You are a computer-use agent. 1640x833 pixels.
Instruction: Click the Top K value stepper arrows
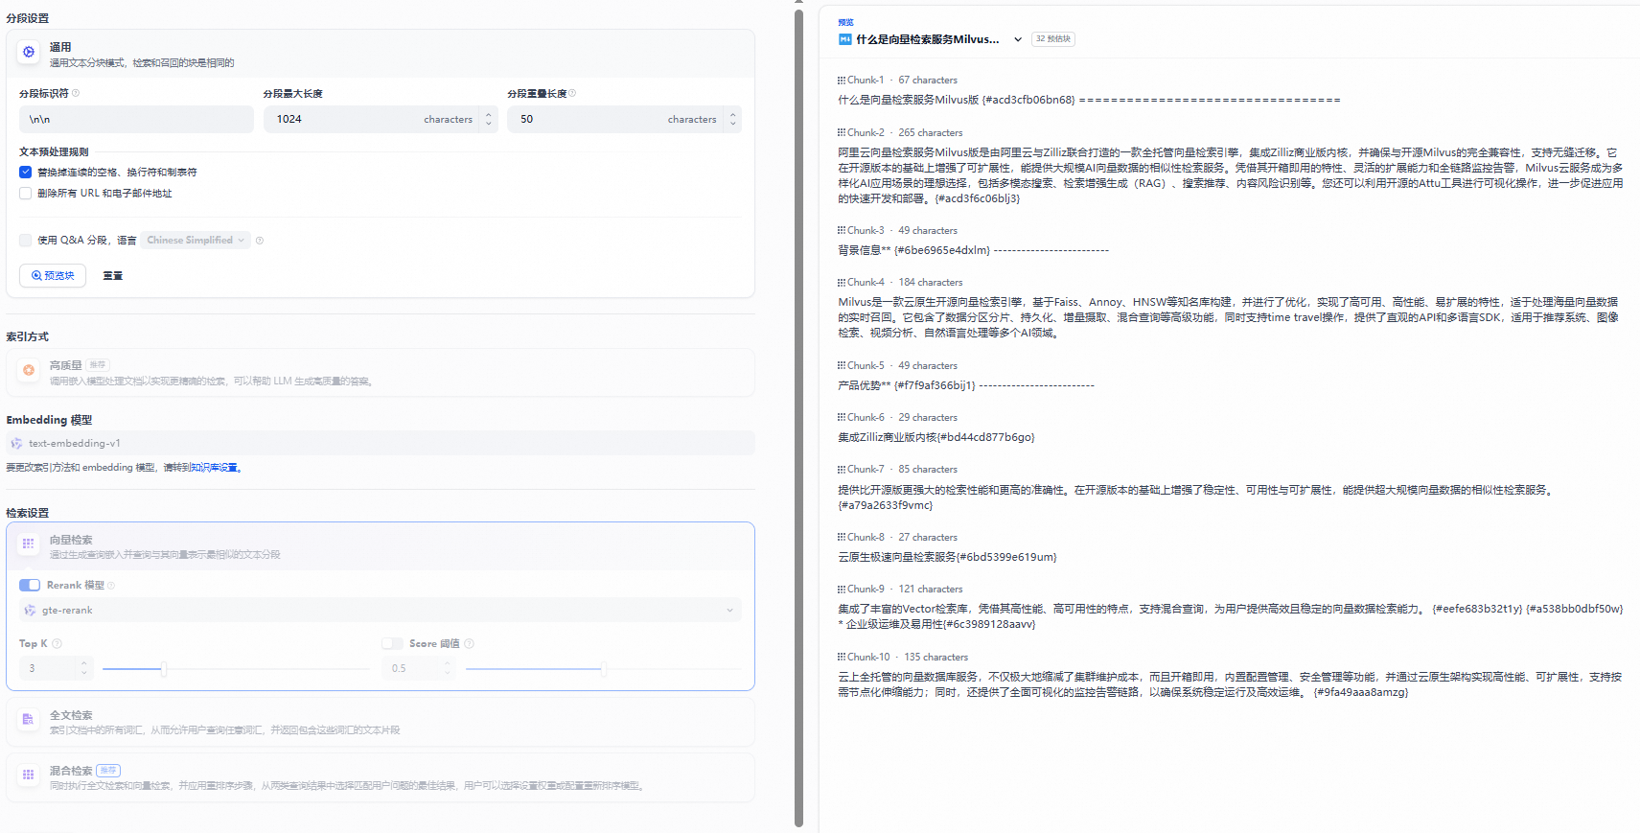[x=84, y=669]
